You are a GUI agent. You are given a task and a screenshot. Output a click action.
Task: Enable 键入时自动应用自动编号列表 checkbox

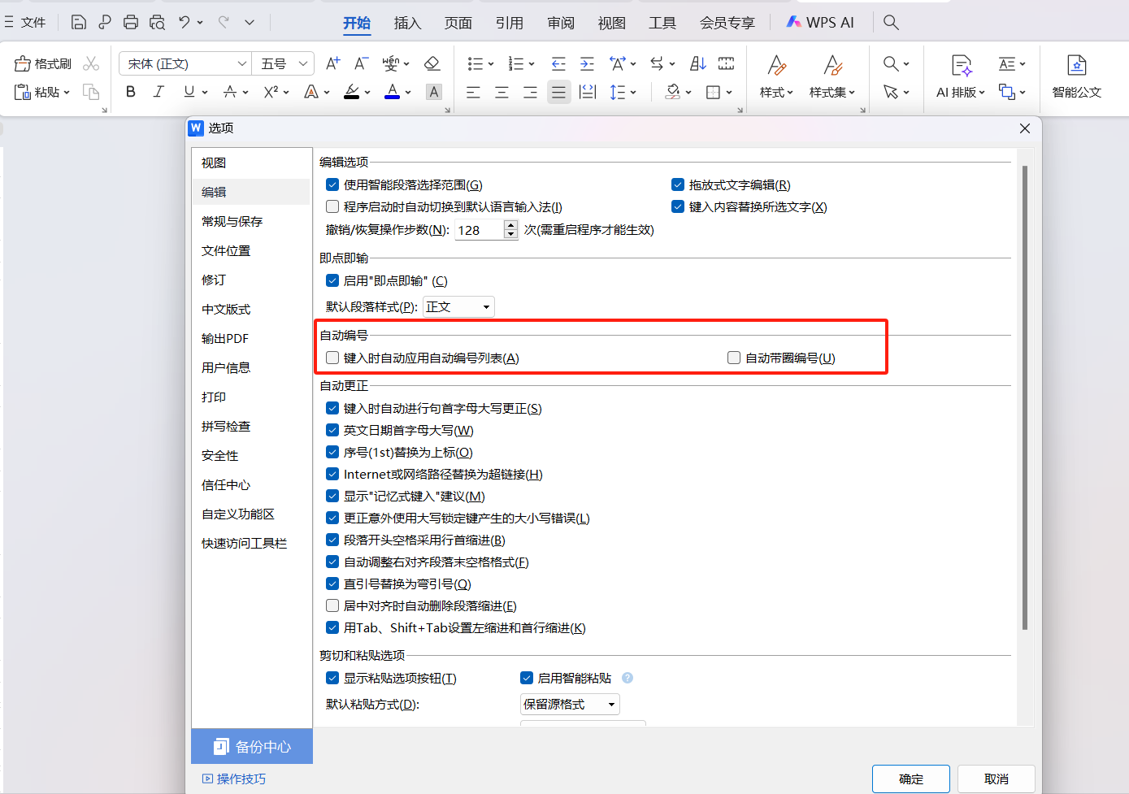pyautogui.click(x=332, y=358)
